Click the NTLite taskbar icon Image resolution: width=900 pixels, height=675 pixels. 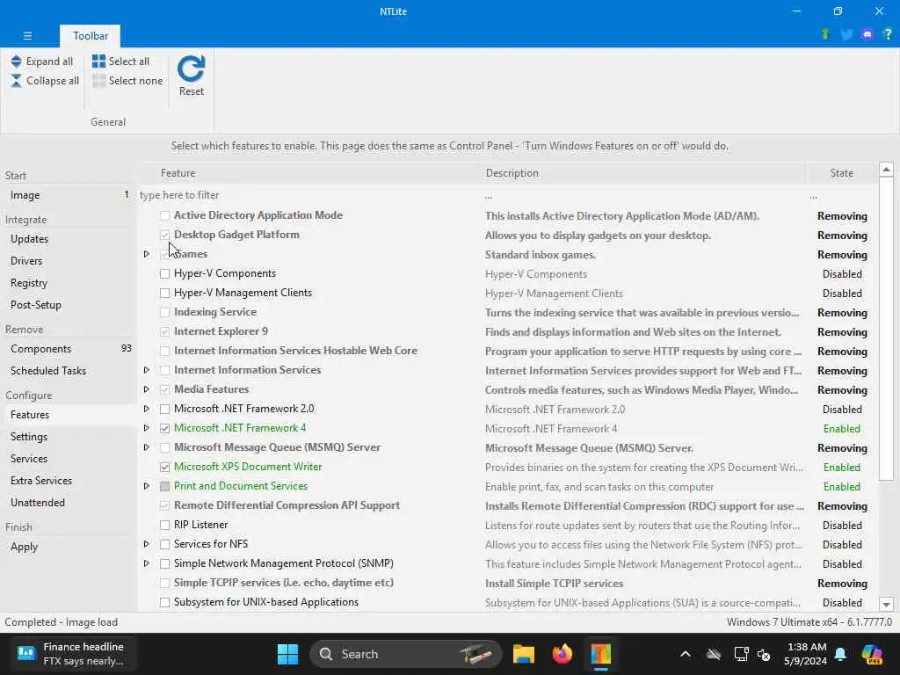pyautogui.click(x=601, y=654)
